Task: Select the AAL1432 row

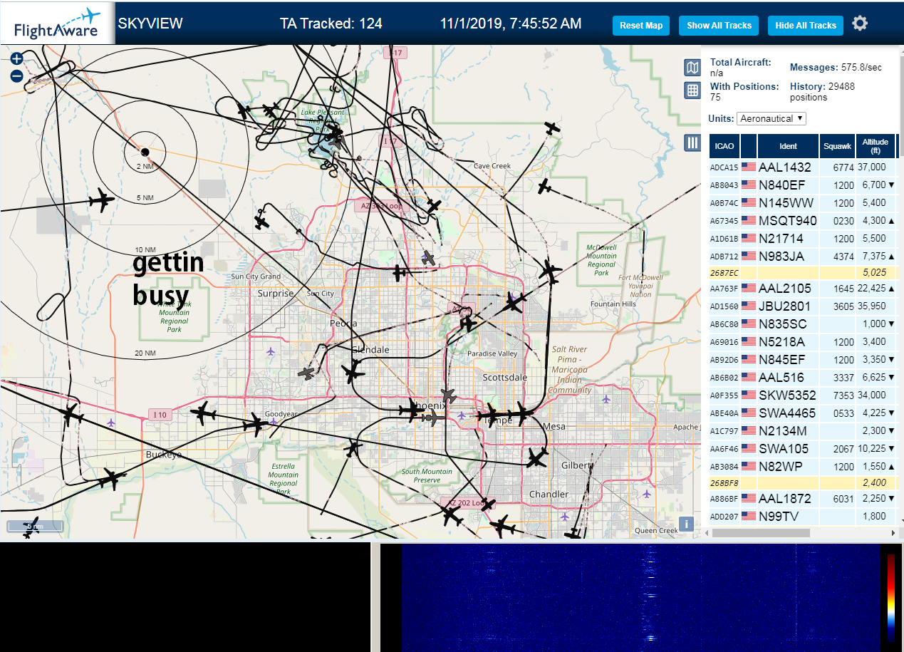Action: pos(803,167)
